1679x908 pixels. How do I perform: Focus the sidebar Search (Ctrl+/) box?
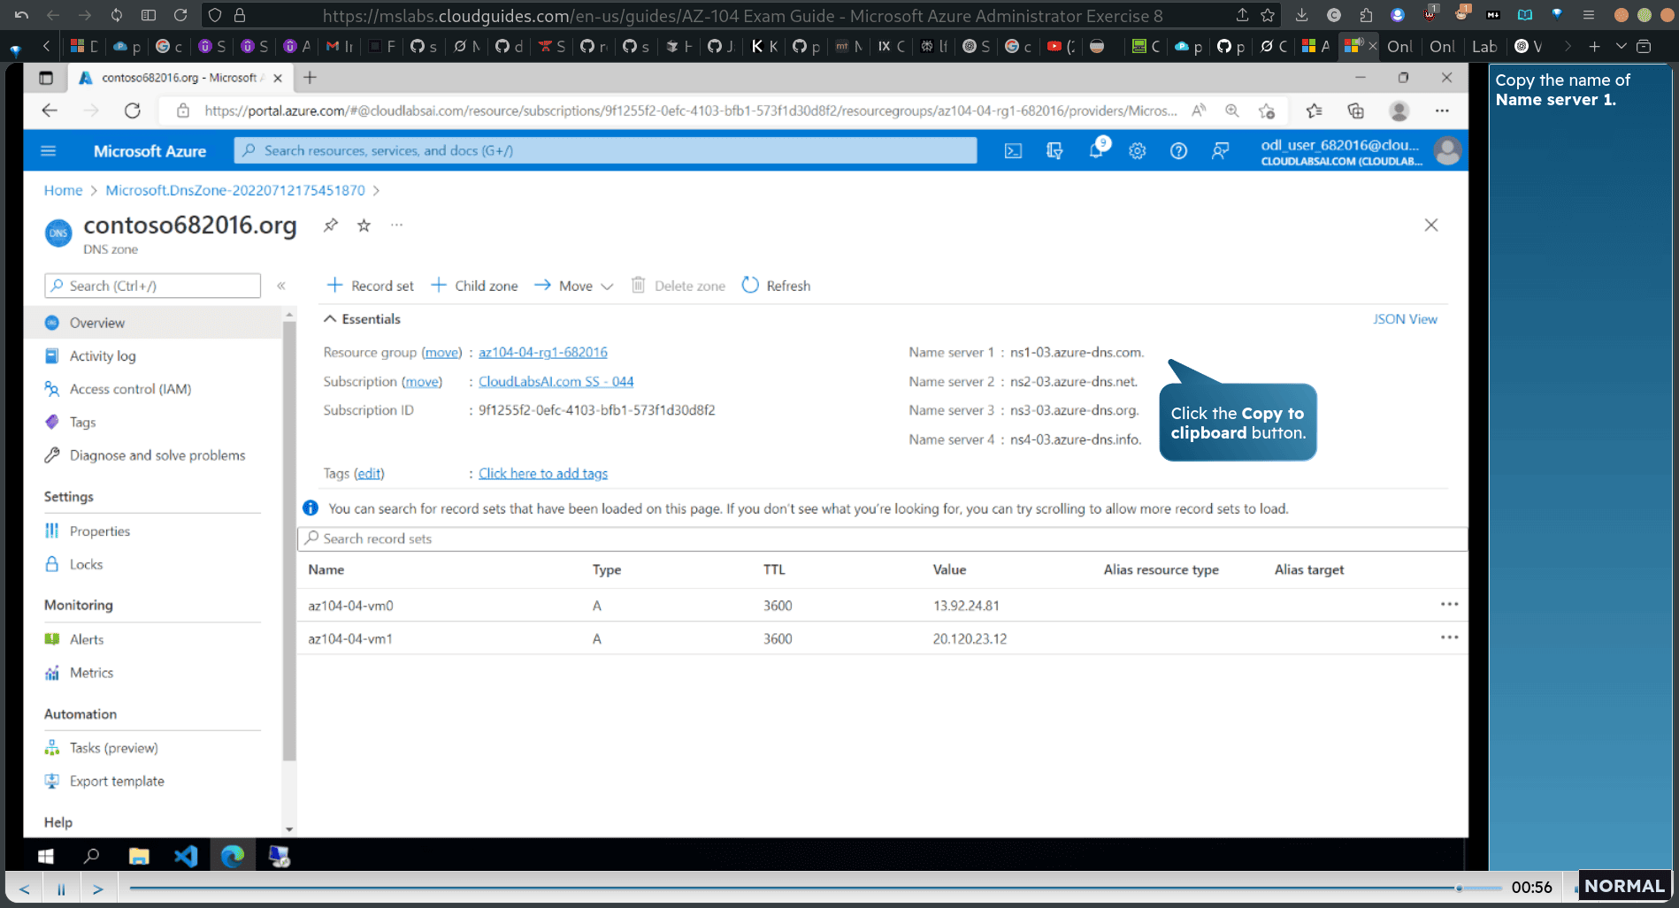(152, 286)
